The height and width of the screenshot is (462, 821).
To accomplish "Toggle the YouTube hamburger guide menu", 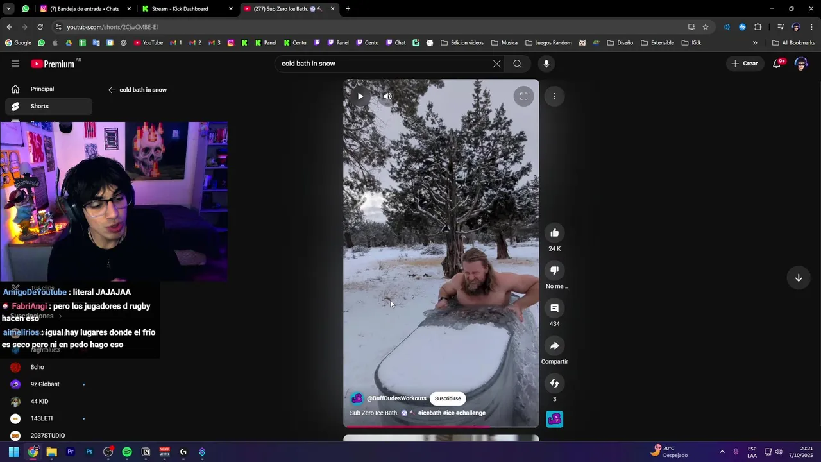I will pyautogui.click(x=15, y=64).
